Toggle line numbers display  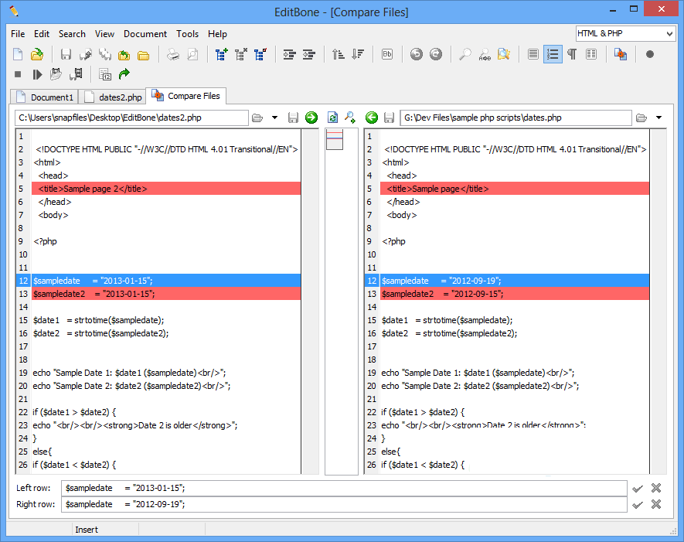coord(553,54)
